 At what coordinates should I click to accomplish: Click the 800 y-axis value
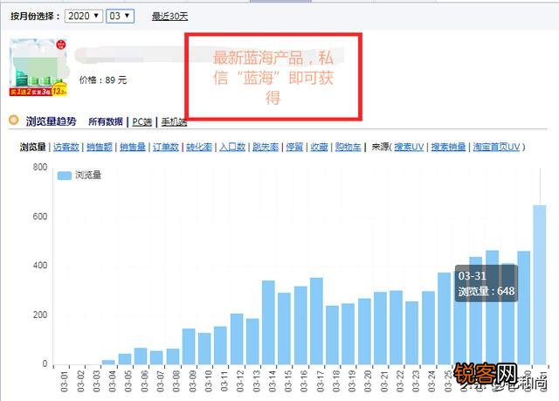click(40, 167)
